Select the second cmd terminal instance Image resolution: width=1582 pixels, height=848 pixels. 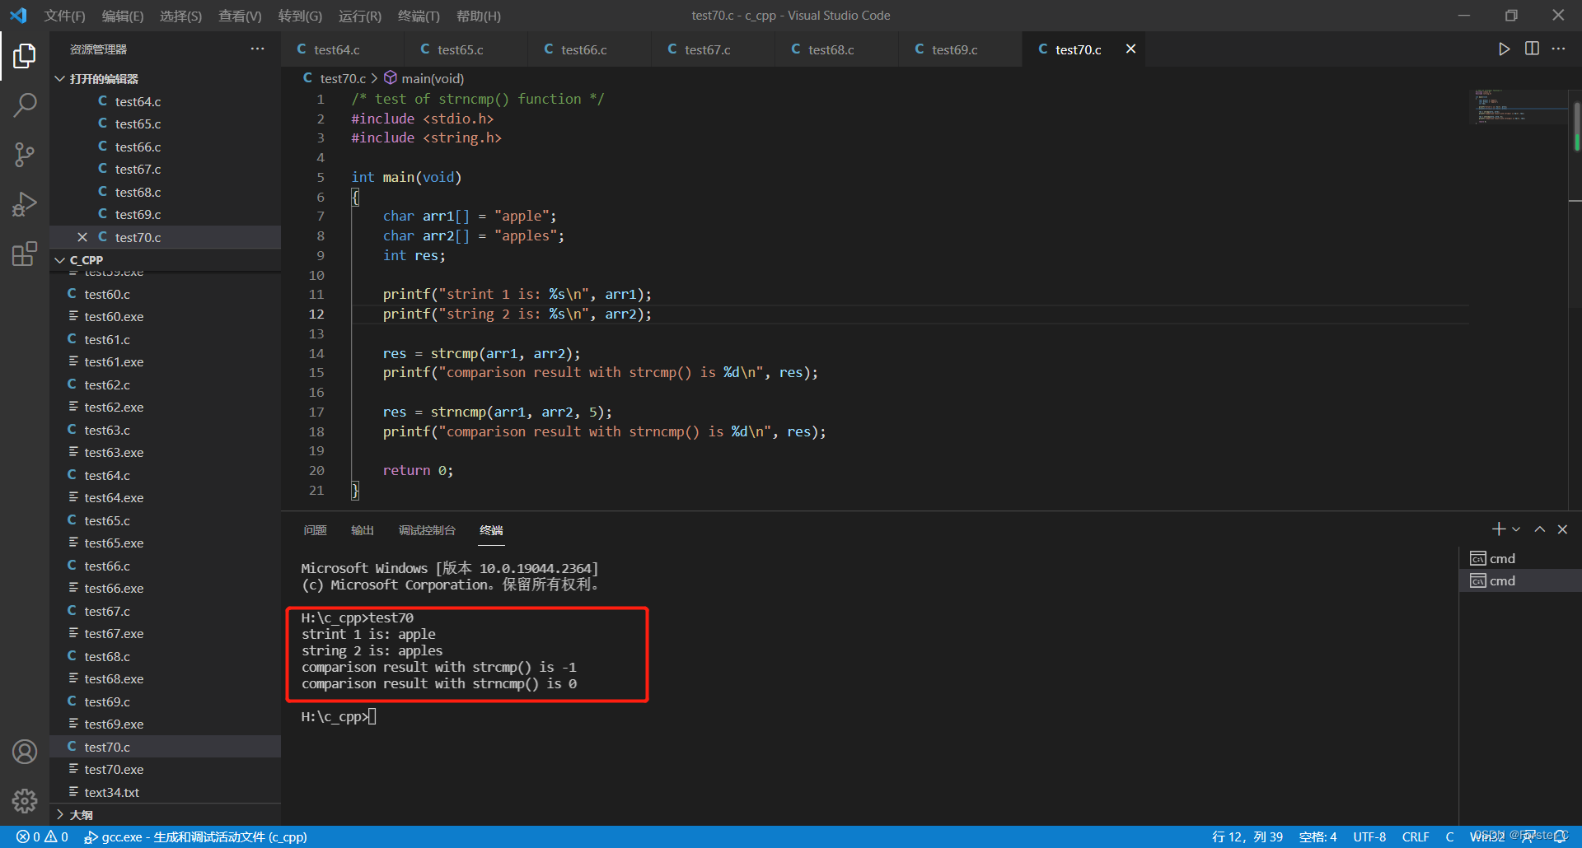[x=1520, y=580]
